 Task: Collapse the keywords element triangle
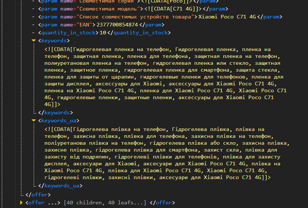click(34, 41)
